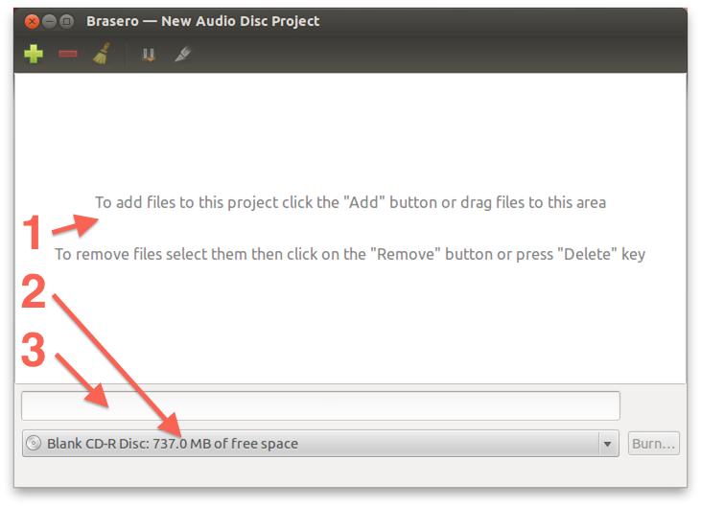Focus the disc title text field
The height and width of the screenshot is (507, 701).
pyautogui.click(x=320, y=405)
